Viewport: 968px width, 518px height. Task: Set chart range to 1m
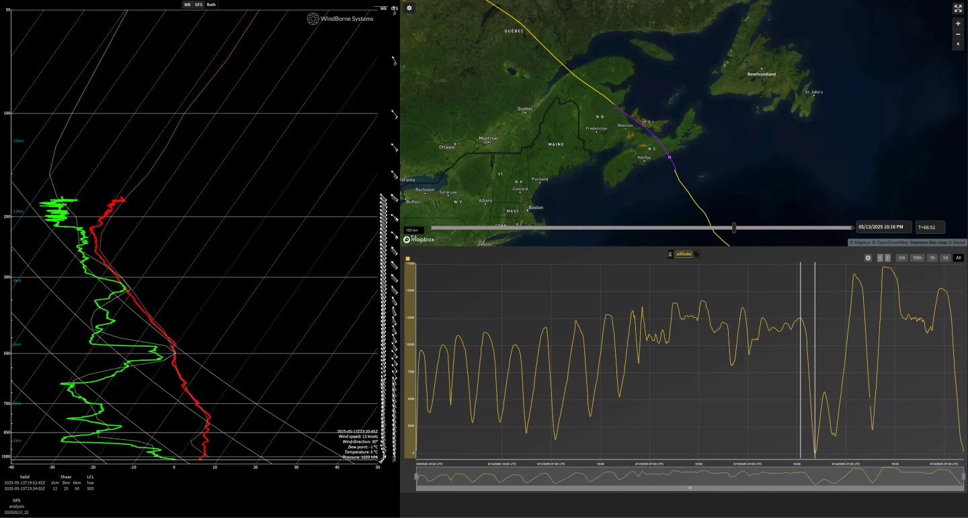(901, 258)
